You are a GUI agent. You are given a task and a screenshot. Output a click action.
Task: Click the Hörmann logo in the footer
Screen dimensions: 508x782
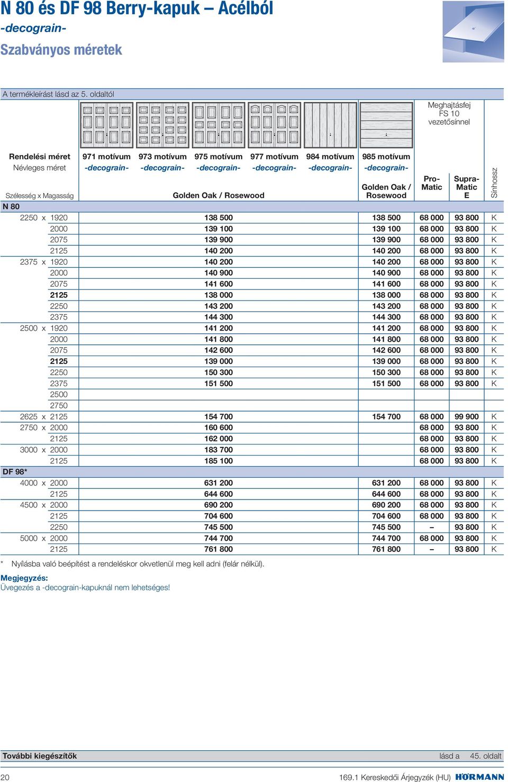[x=479, y=777]
